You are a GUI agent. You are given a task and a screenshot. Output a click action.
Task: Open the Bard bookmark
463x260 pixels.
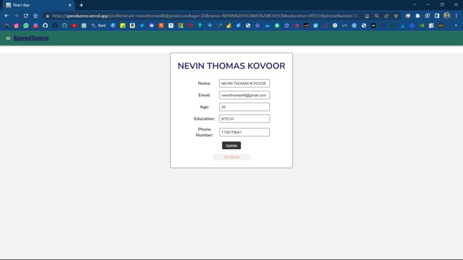98,26
